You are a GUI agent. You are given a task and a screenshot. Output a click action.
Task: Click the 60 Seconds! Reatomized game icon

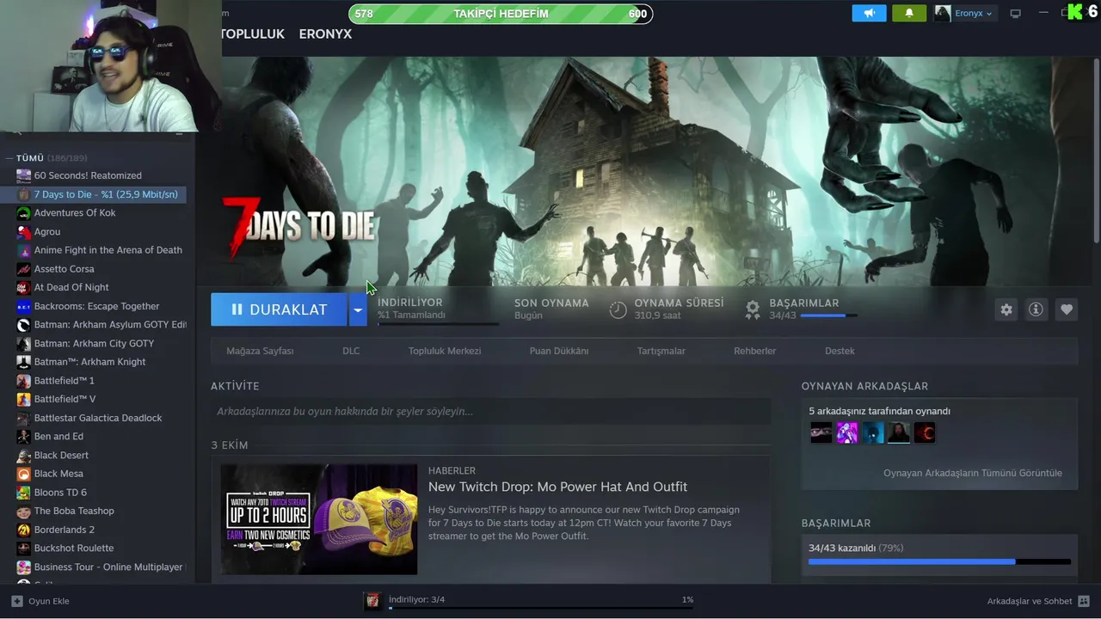click(23, 175)
